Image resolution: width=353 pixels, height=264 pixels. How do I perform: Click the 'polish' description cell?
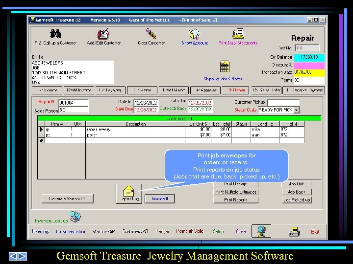135,135
